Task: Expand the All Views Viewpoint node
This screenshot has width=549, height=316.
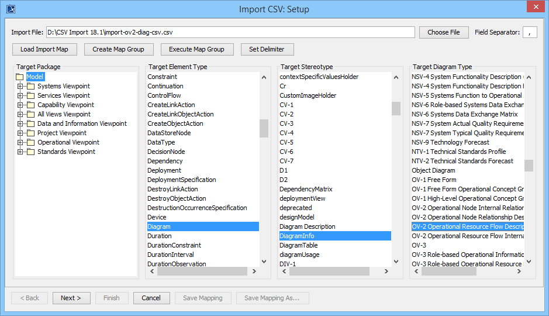Action: click(20, 114)
